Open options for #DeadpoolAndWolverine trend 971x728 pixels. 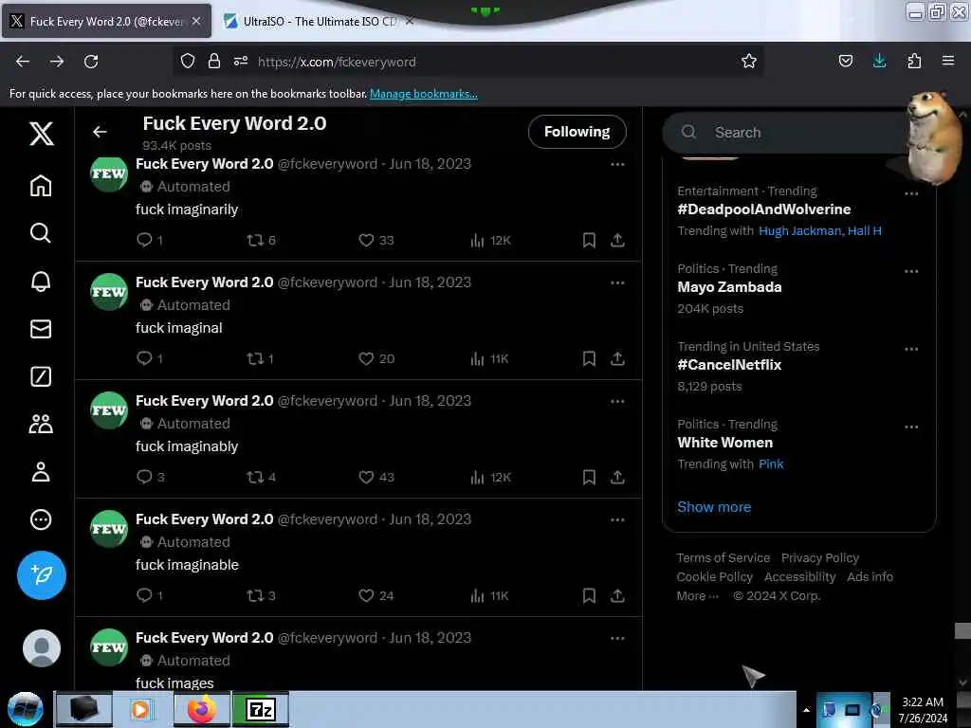tap(911, 193)
